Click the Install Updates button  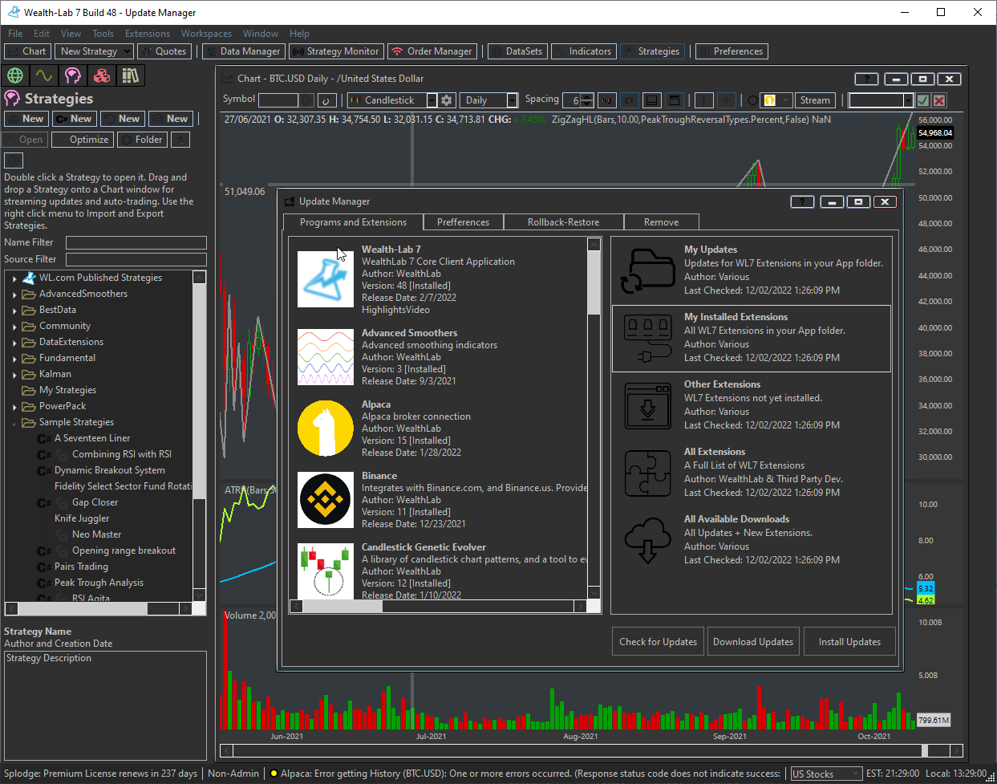tap(849, 642)
